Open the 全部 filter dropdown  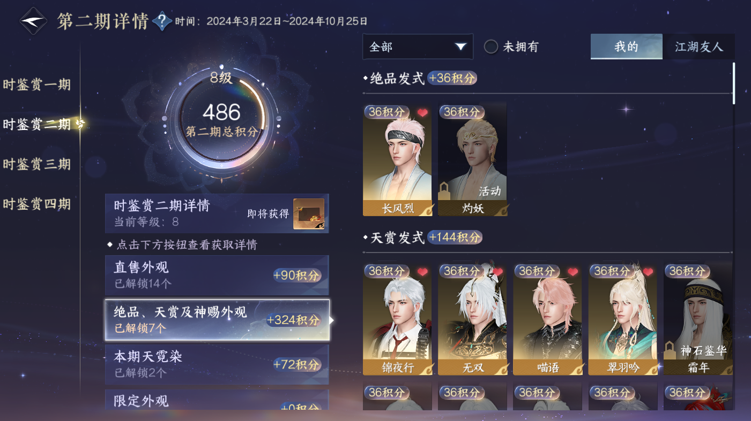(418, 47)
